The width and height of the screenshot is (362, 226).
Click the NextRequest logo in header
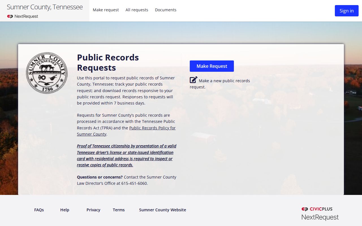(x=23, y=16)
